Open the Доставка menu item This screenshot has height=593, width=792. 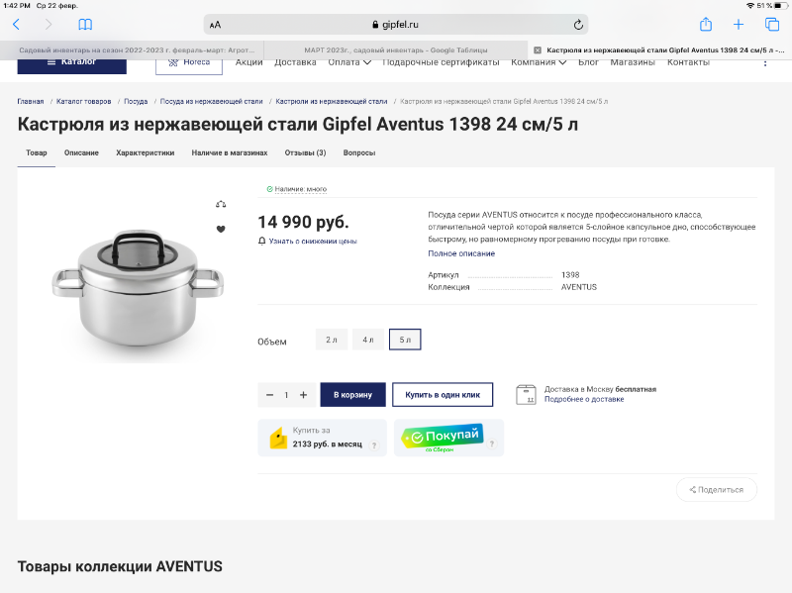[295, 62]
